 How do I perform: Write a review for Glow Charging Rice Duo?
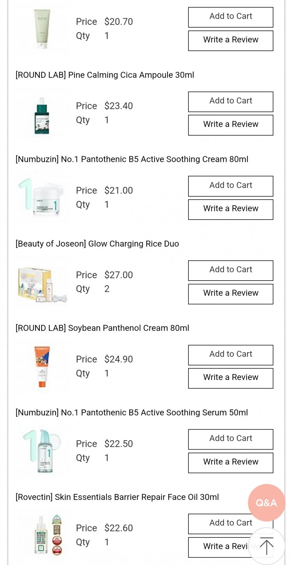point(230,294)
